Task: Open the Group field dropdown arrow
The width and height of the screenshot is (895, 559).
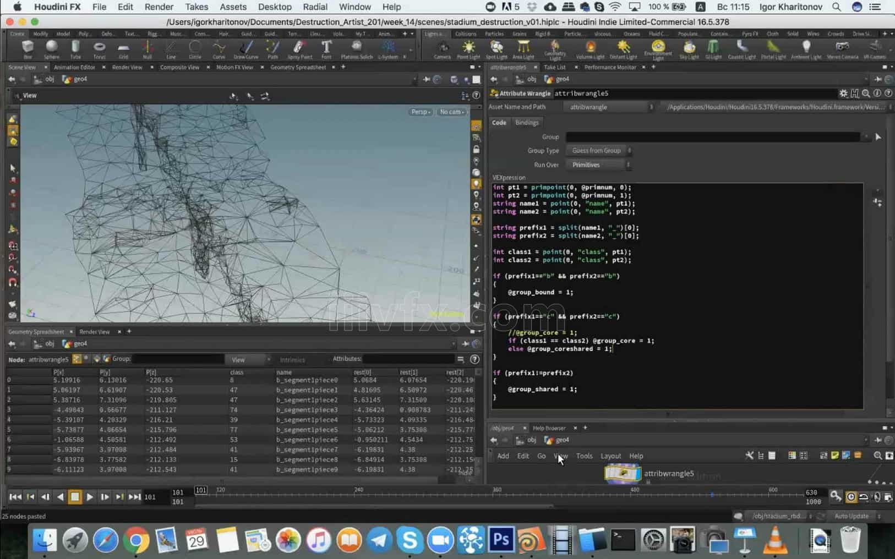Action: click(x=867, y=136)
